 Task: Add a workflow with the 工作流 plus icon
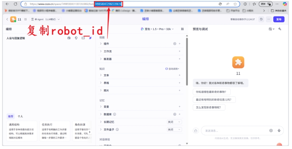(179, 51)
